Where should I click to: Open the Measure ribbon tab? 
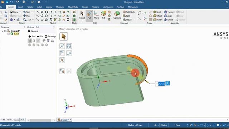tap(60, 7)
